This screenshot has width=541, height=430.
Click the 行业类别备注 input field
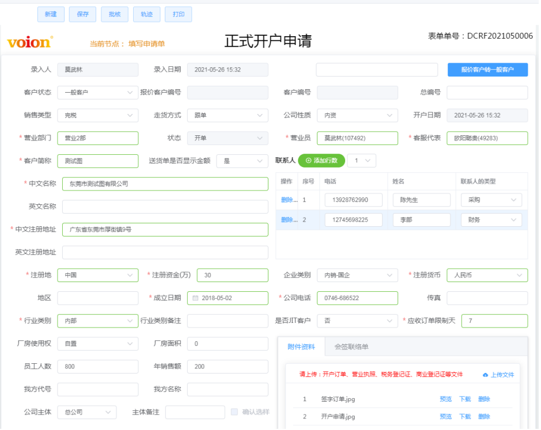228,321
